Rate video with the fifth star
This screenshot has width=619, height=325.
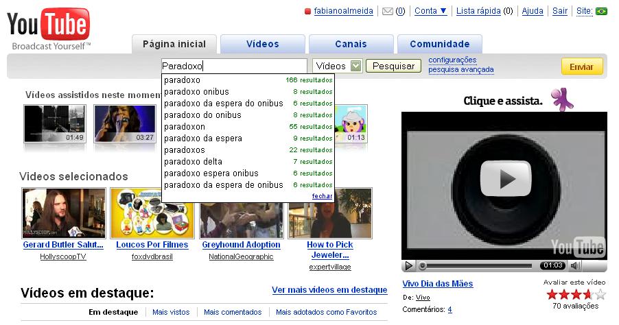600,294
